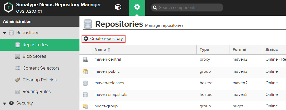Click the group type cell of maven-public
Image resolution: width=286 pixels, height=110 pixels.
click(205, 71)
